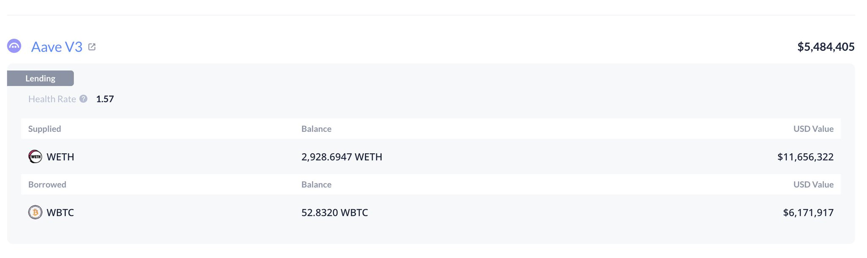Select the Lending tab label
This screenshot has width=867, height=258.
coord(40,78)
